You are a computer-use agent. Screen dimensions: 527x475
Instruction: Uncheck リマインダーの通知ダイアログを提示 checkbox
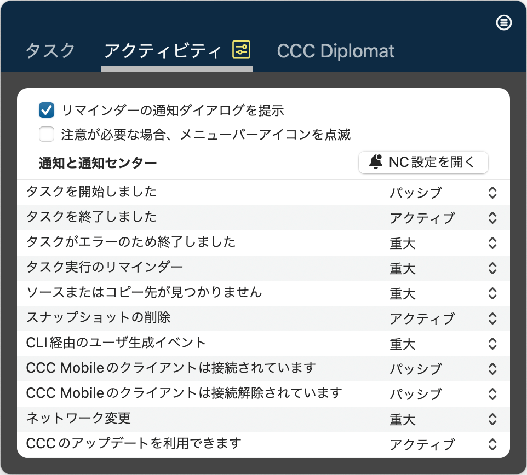point(47,110)
